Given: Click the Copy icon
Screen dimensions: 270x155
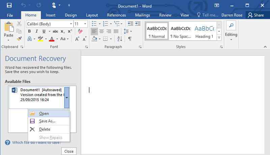Looking at the screenshot, I should tap(19, 31).
